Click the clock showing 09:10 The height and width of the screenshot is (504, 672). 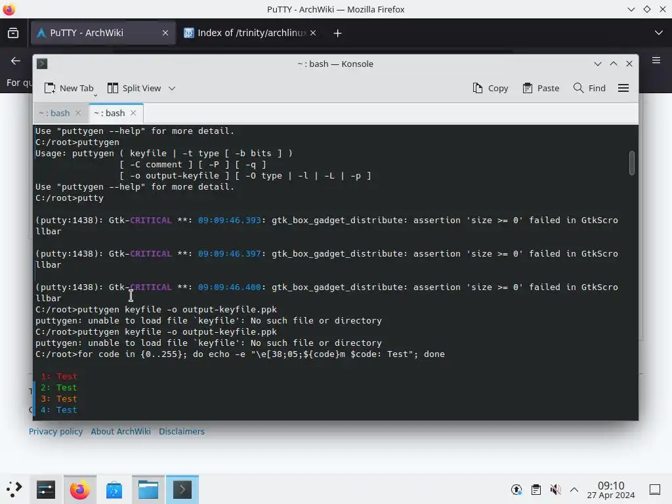pos(611,490)
